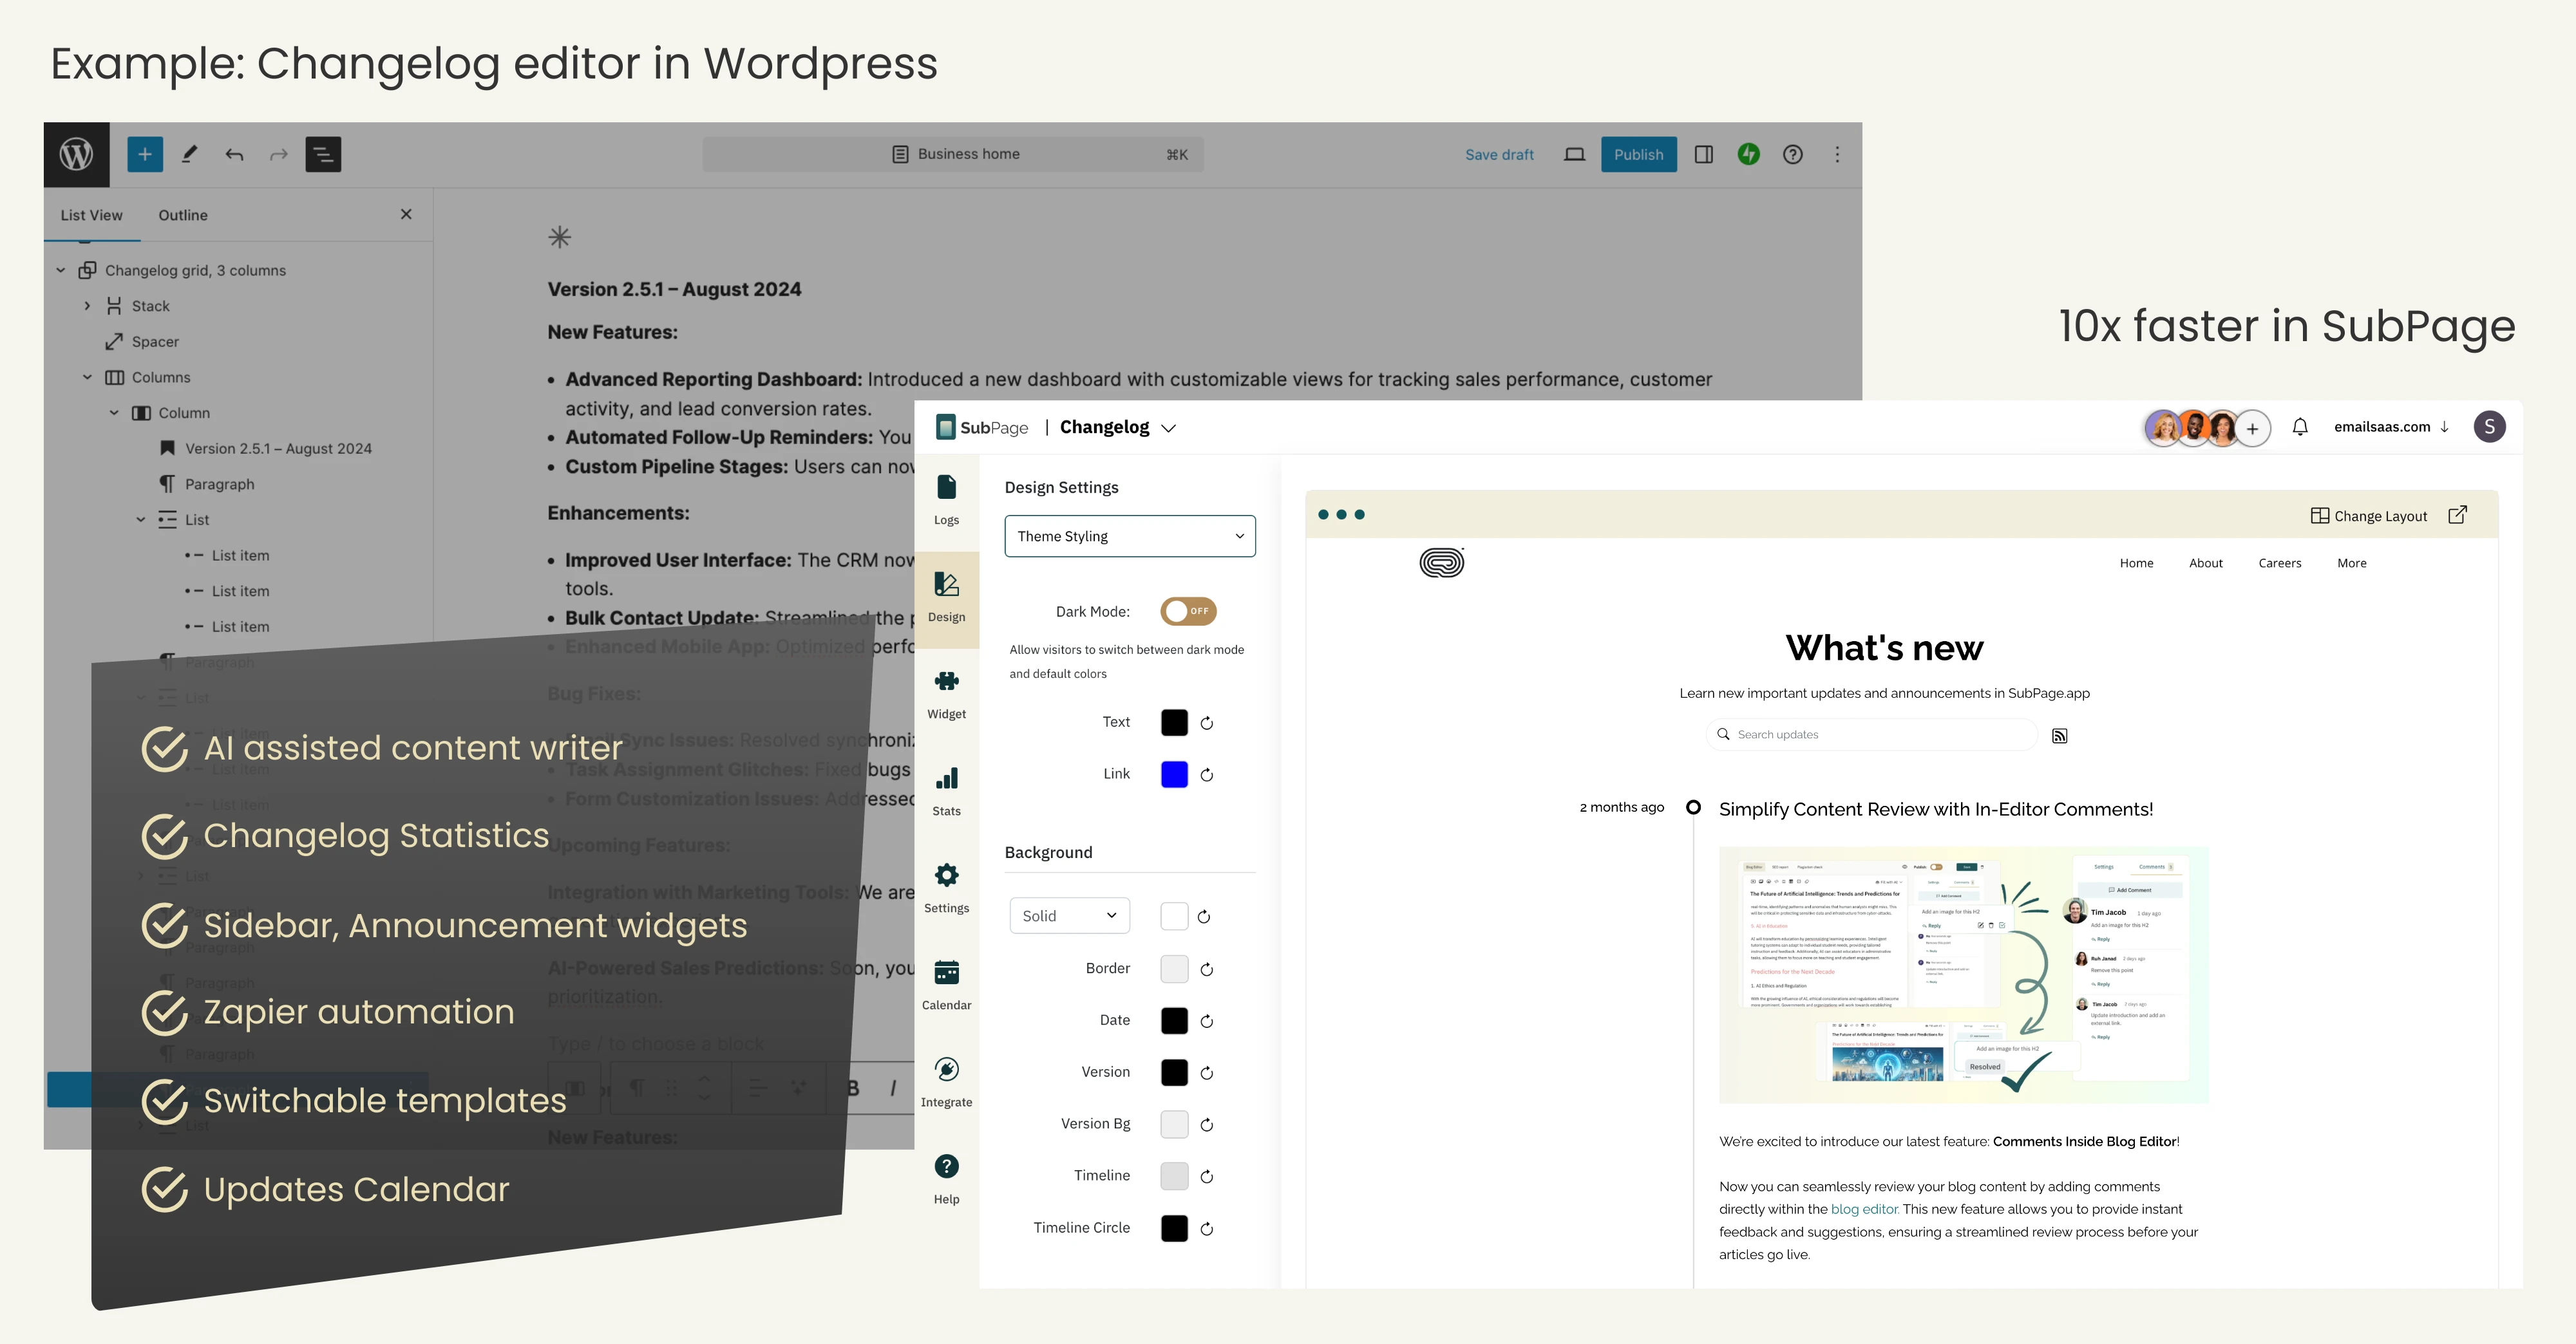Click the Publish button
The image size is (2576, 1344).
point(1638,154)
